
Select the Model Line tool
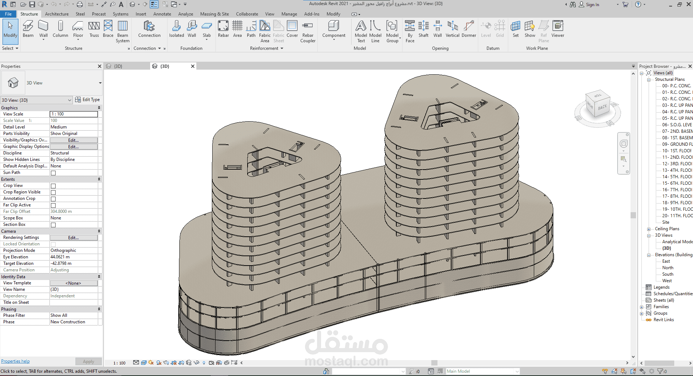pos(375,31)
